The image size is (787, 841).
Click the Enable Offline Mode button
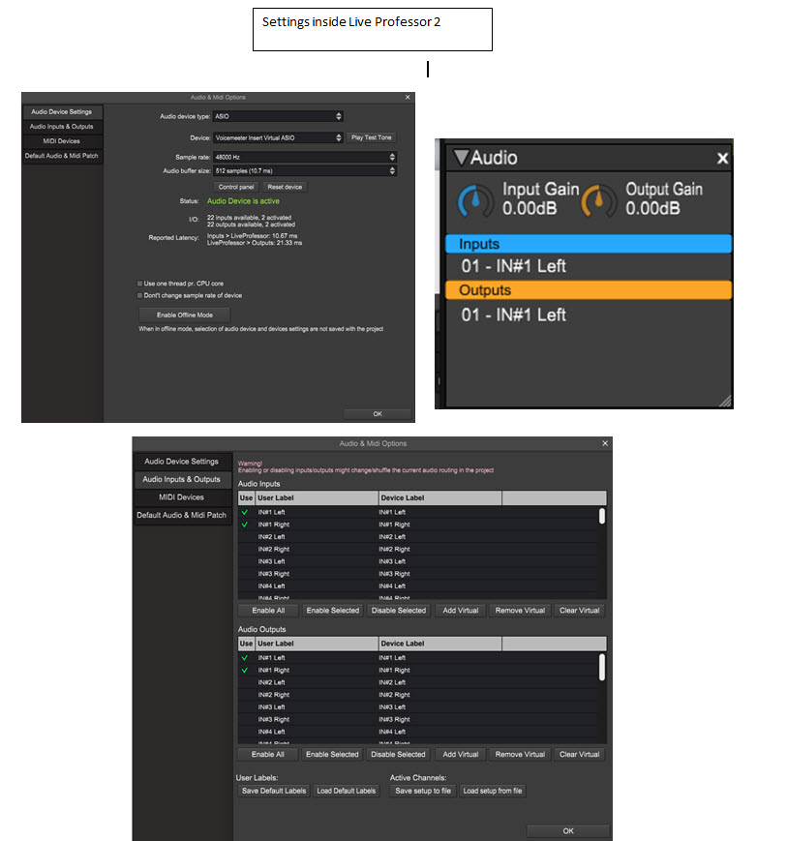(185, 315)
